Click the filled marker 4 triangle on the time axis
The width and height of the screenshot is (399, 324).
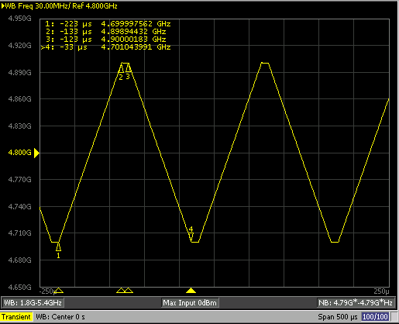coord(191,291)
